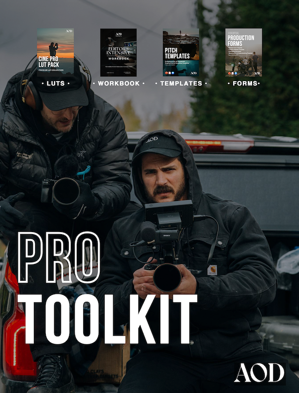Select the WORKBOOK label
The width and height of the screenshot is (299, 393).
119,84
